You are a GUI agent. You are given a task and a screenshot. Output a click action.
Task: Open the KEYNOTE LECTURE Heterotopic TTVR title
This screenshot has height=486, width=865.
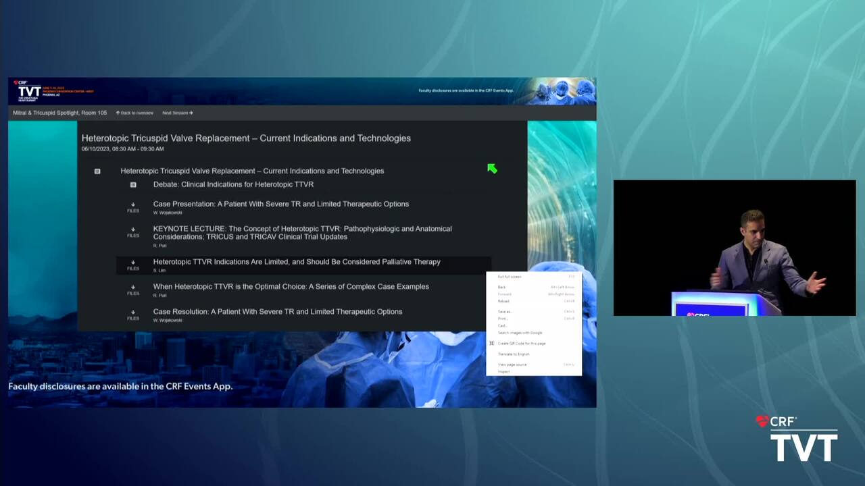303,233
